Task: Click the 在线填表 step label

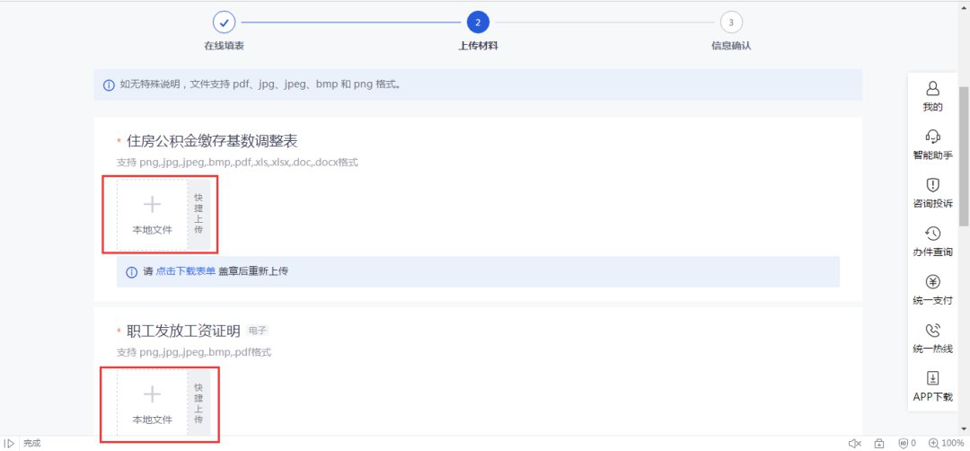Action: coord(224,46)
